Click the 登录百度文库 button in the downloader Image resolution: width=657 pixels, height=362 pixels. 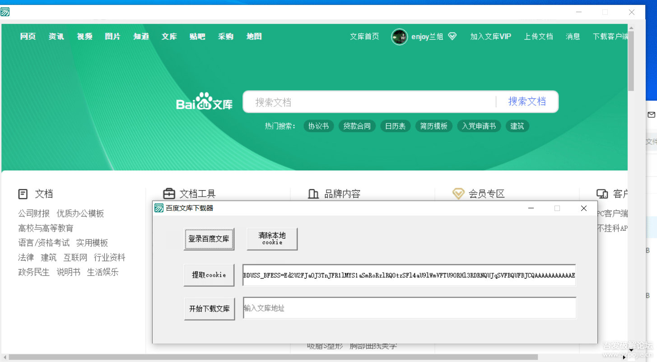coord(209,239)
